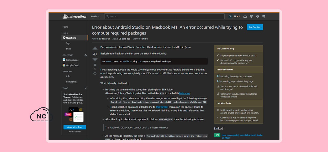Click the Create a free Team button

coord(75,127)
